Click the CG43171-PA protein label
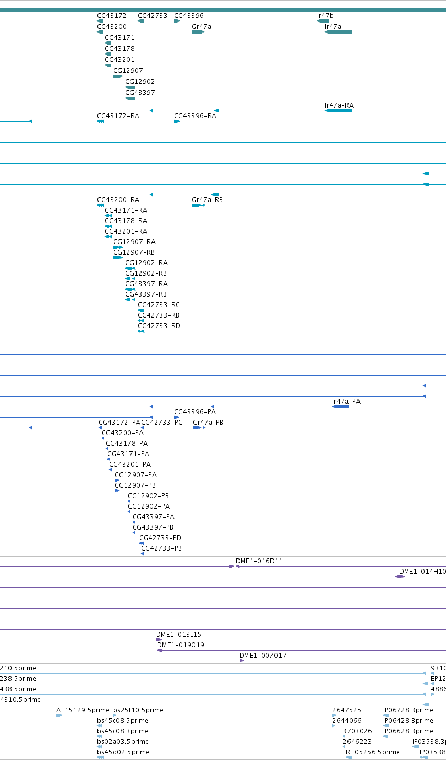Screen dimensions: 446x760 (x=128, y=454)
